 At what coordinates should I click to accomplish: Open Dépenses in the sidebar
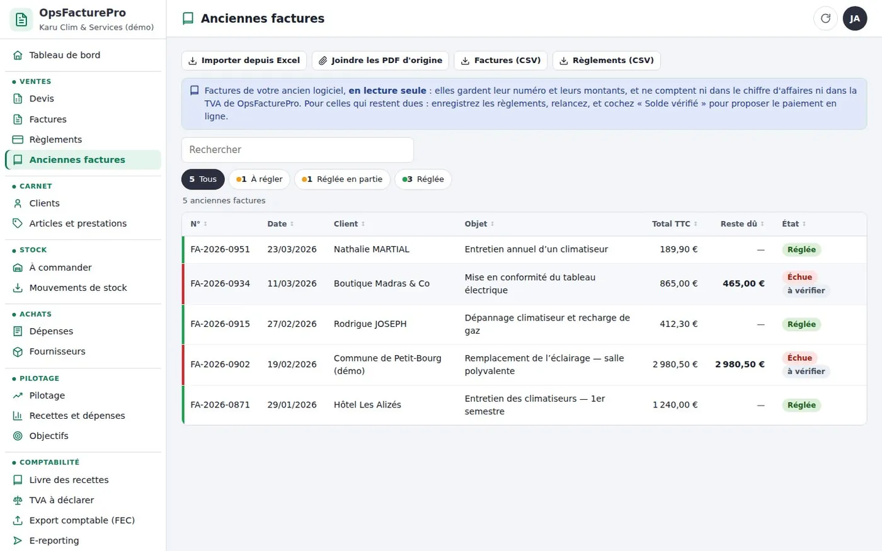pos(83,331)
